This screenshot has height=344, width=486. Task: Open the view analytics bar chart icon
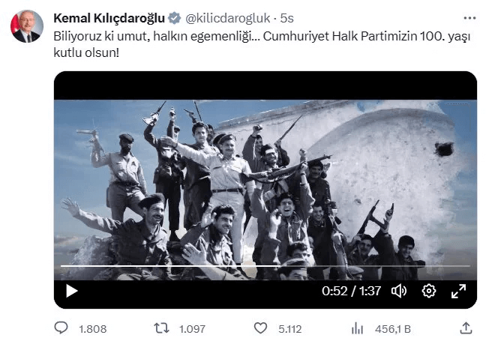click(x=358, y=328)
